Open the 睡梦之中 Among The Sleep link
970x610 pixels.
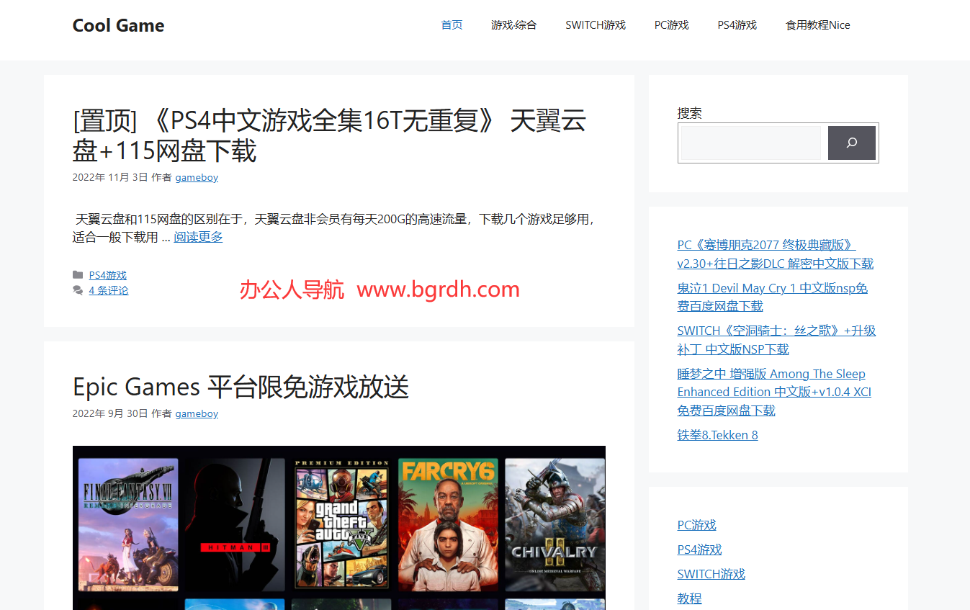pyautogui.click(x=774, y=392)
